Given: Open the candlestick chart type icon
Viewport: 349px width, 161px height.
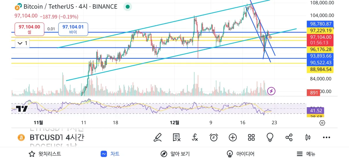Looking at the screenshot, I should coord(308,137).
